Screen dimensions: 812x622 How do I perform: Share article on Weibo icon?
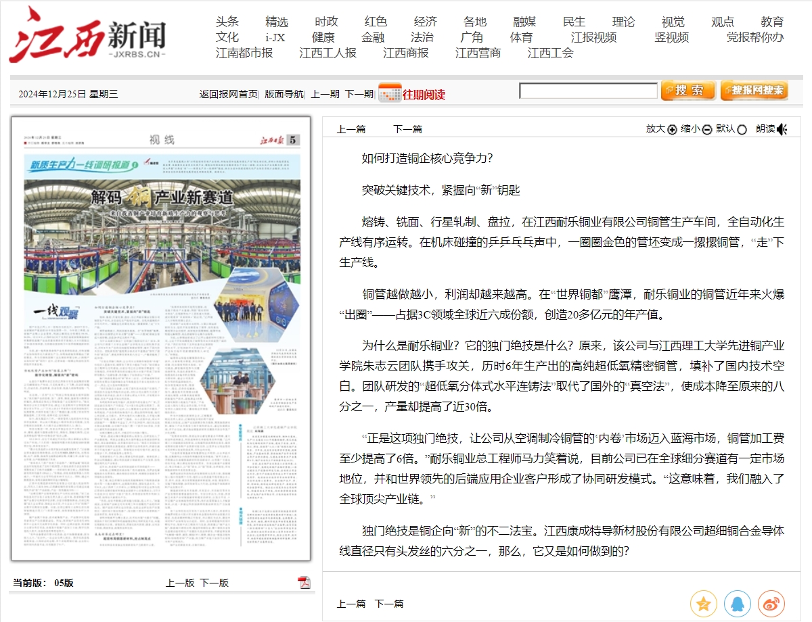[x=771, y=604]
